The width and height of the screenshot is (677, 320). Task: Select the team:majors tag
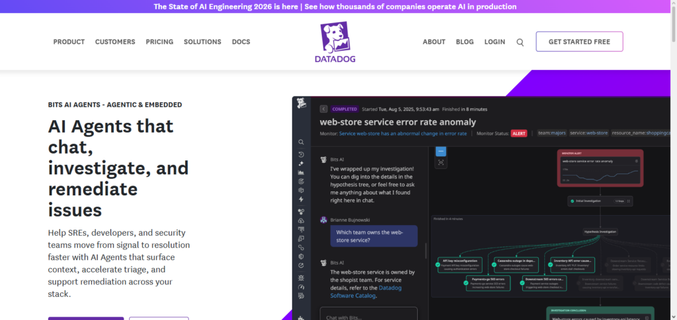point(552,133)
